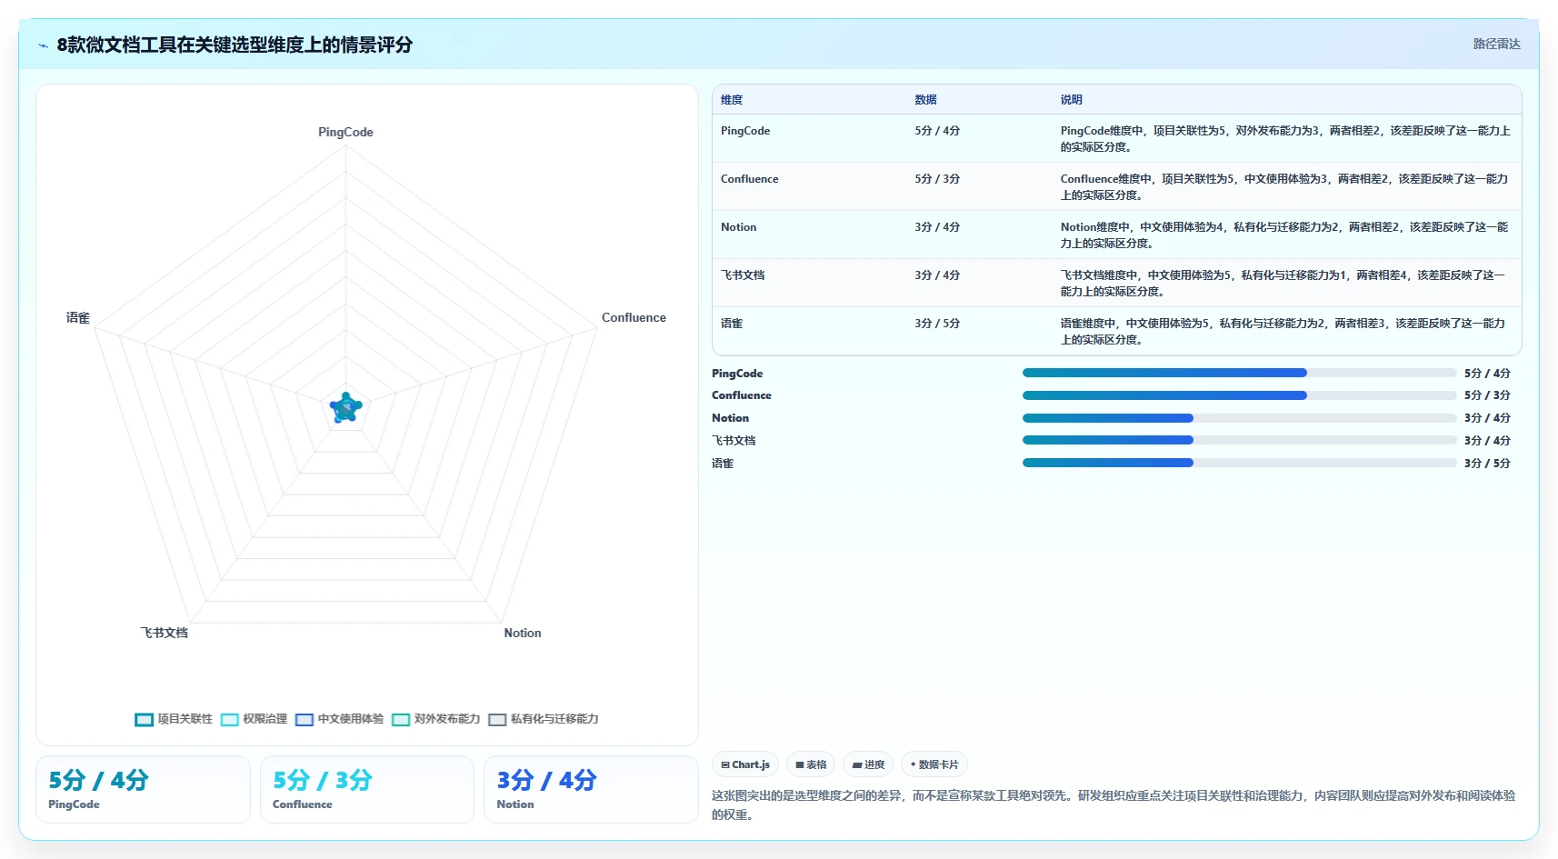Open the PingCode 5分 / 4分 stat card

coord(143,789)
